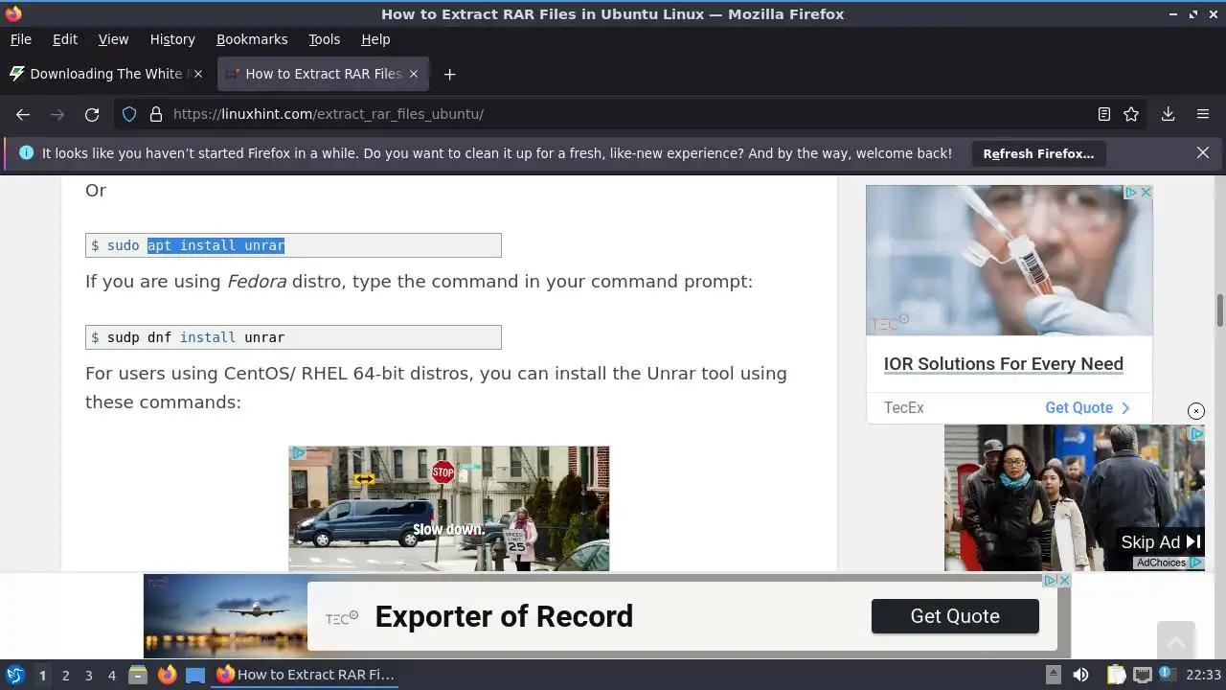Click the airplane image in bottom banner
1226x690 pixels.
pyautogui.click(x=226, y=615)
